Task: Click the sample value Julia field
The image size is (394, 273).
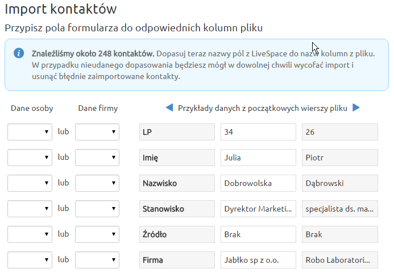Action: [x=258, y=158]
